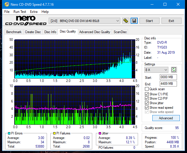
Task: Click the yellow PI Failures legend swatch
Action: point(54,133)
